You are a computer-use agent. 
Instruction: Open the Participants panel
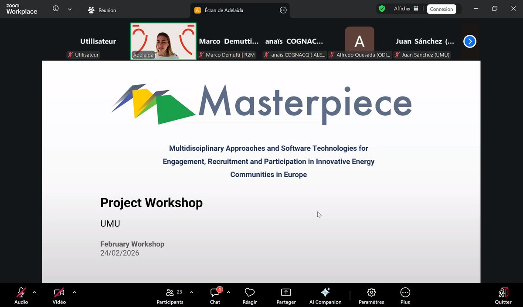170,296
